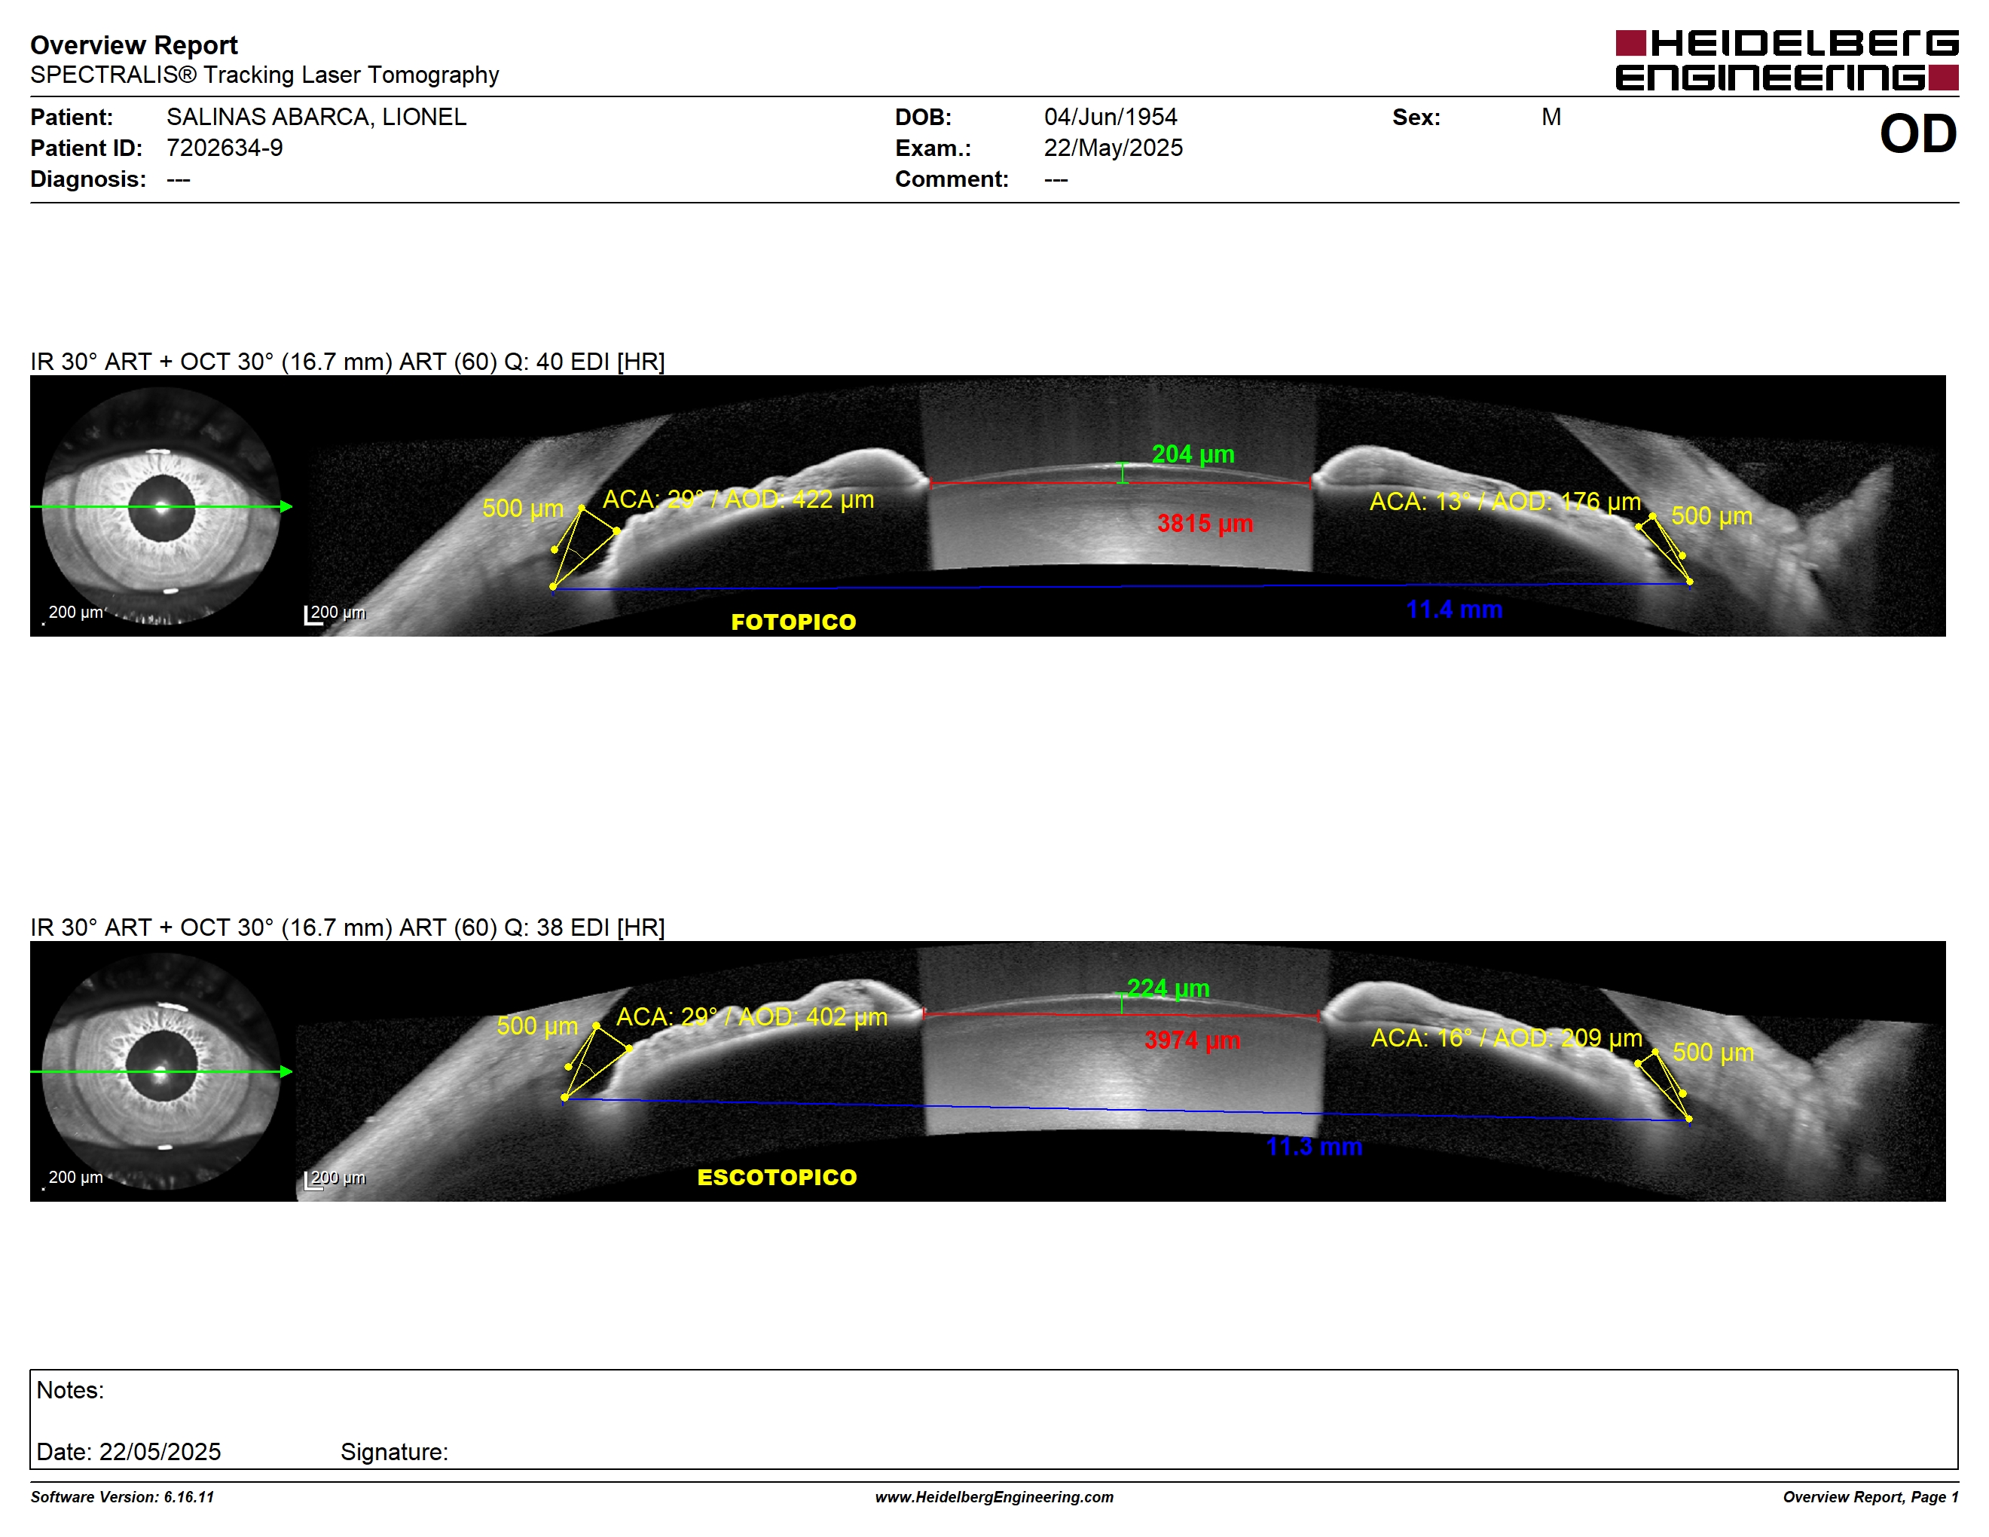The width and height of the screenshot is (1989, 1537).
Task: Click the green 224 µm measurement
Action: click(1169, 988)
